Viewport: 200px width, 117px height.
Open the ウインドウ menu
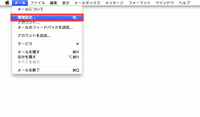(164, 3)
